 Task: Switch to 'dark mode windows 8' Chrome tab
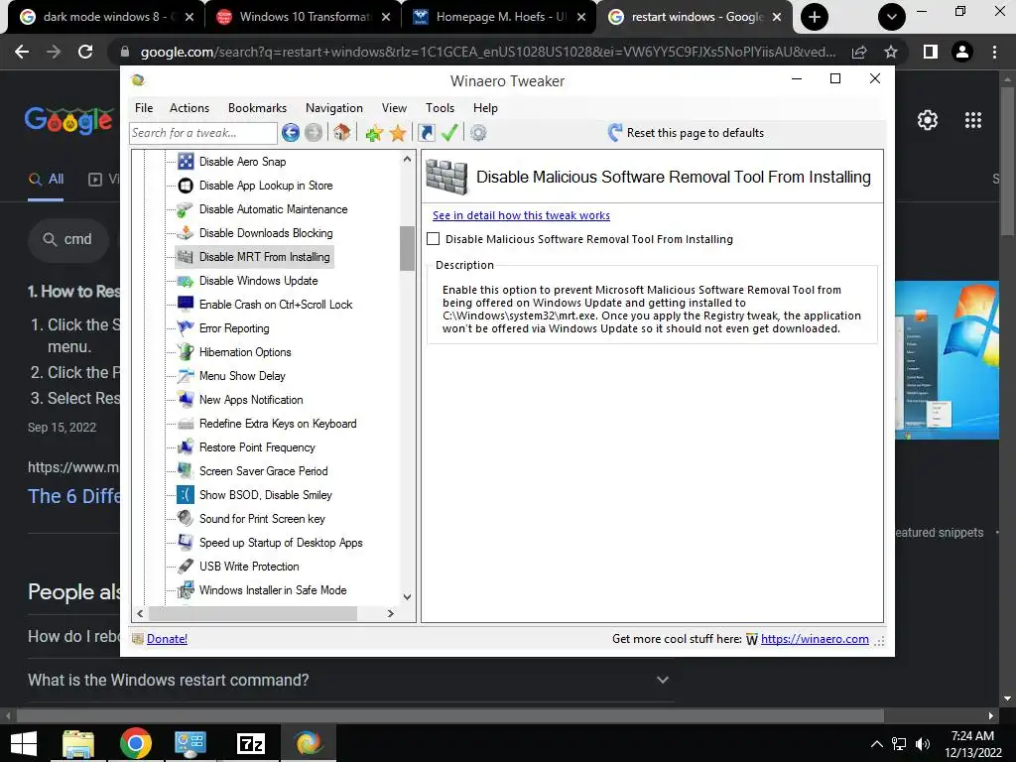click(x=105, y=17)
